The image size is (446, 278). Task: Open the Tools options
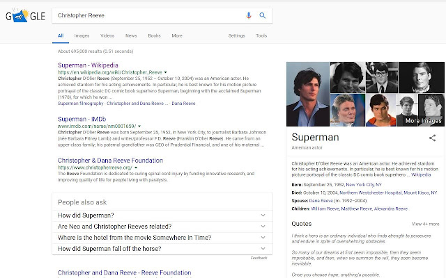pyautogui.click(x=261, y=35)
